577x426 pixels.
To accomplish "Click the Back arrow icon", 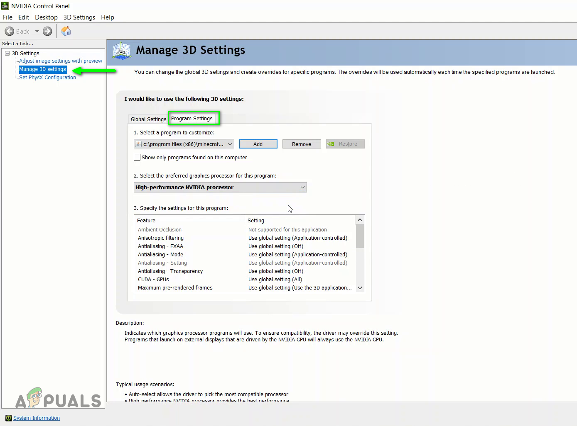I will click(x=9, y=31).
